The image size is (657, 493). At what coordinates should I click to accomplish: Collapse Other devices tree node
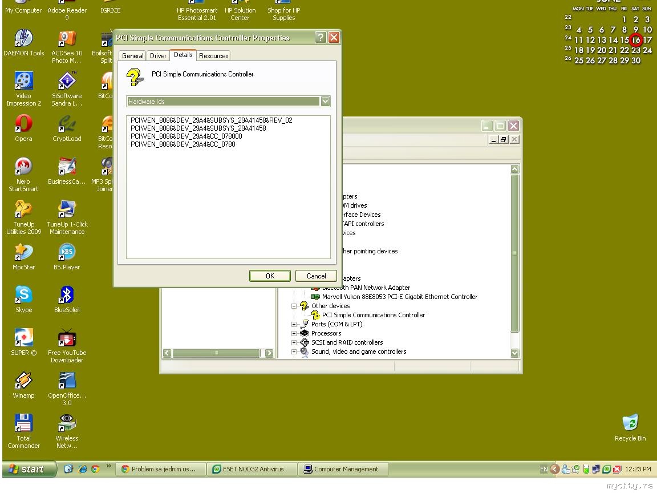pyautogui.click(x=294, y=306)
